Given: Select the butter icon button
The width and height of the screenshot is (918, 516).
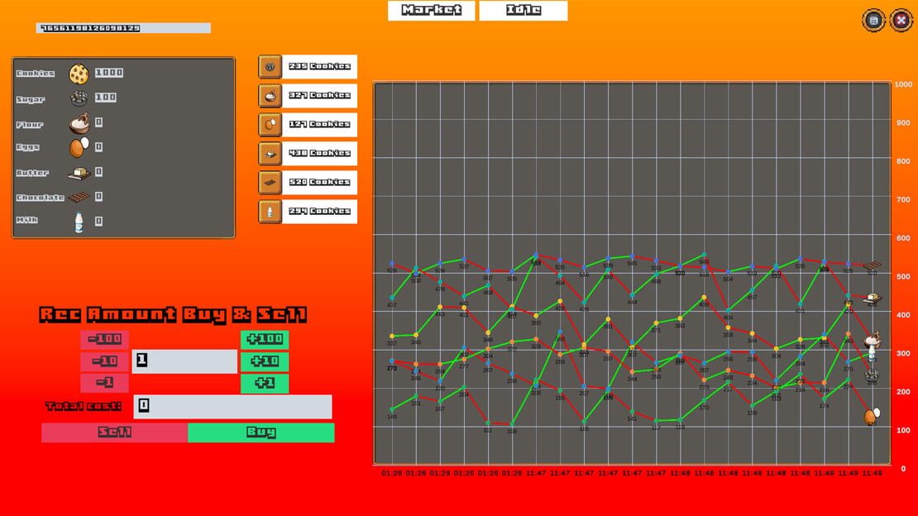Looking at the screenshot, I should tap(270, 154).
